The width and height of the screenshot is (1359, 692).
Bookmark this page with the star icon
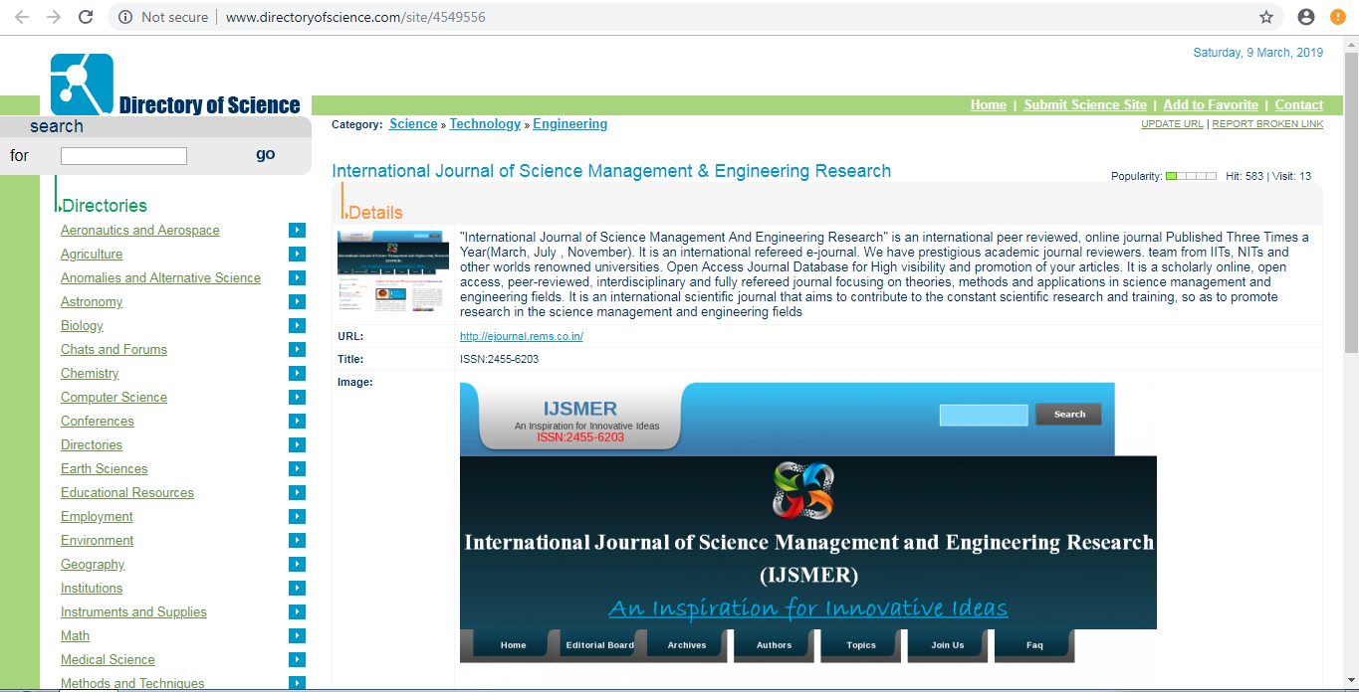[1266, 17]
